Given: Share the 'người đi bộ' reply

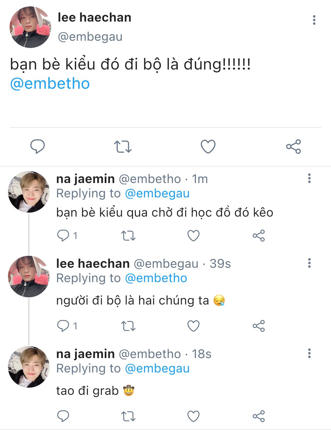Looking at the screenshot, I should click(x=259, y=326).
